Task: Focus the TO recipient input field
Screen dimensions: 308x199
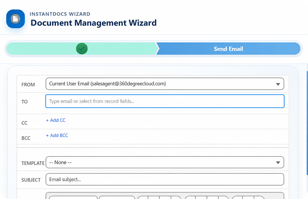Action: pos(165,101)
